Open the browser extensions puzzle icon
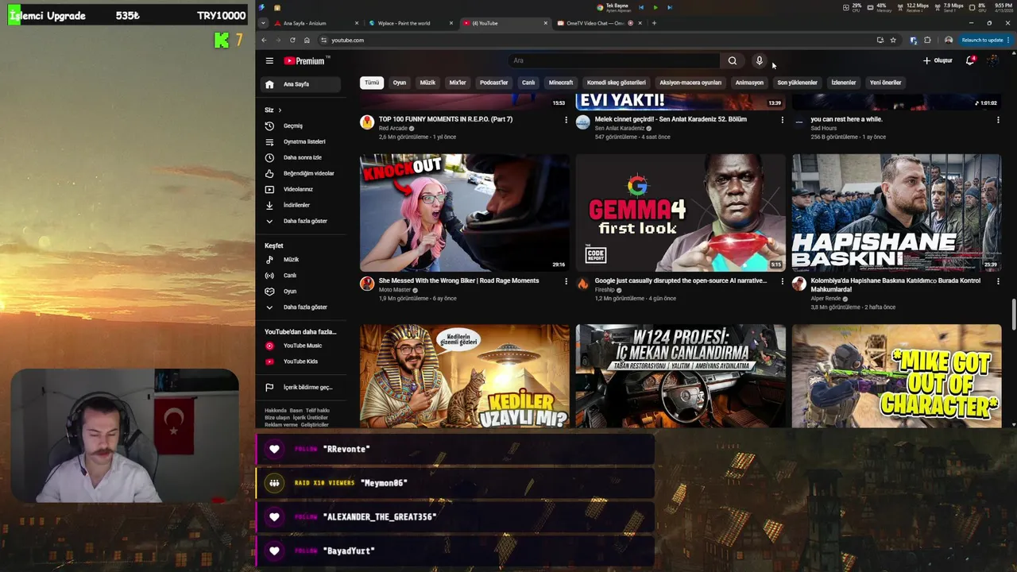Image resolution: width=1017 pixels, height=572 pixels. [927, 40]
